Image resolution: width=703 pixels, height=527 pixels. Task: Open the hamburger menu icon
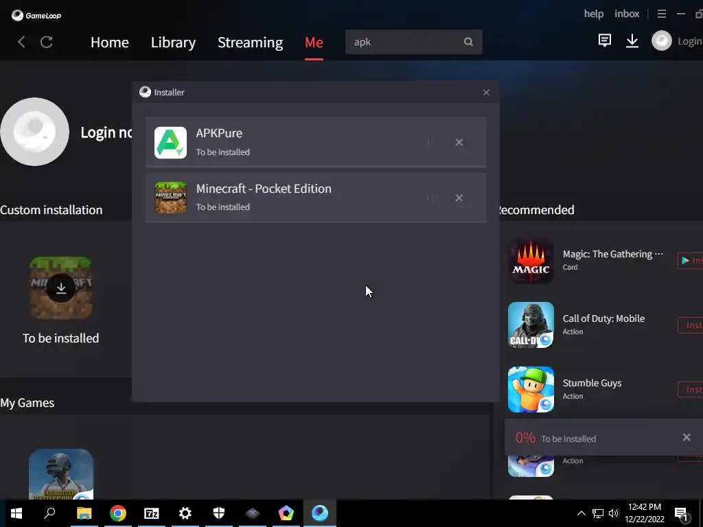coord(661,14)
